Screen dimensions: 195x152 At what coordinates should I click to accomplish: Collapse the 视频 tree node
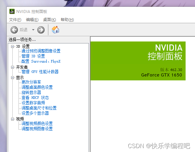point(12,119)
